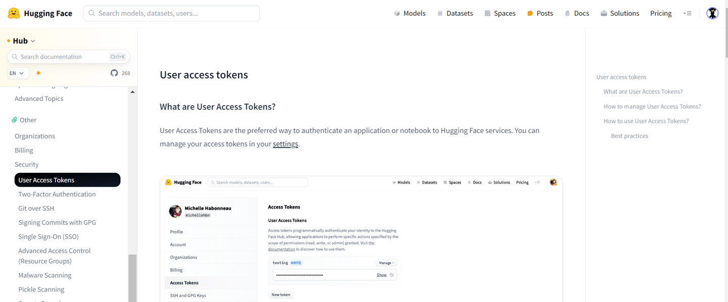Click the user avatar in top right
The image size is (728, 302).
(x=712, y=14)
